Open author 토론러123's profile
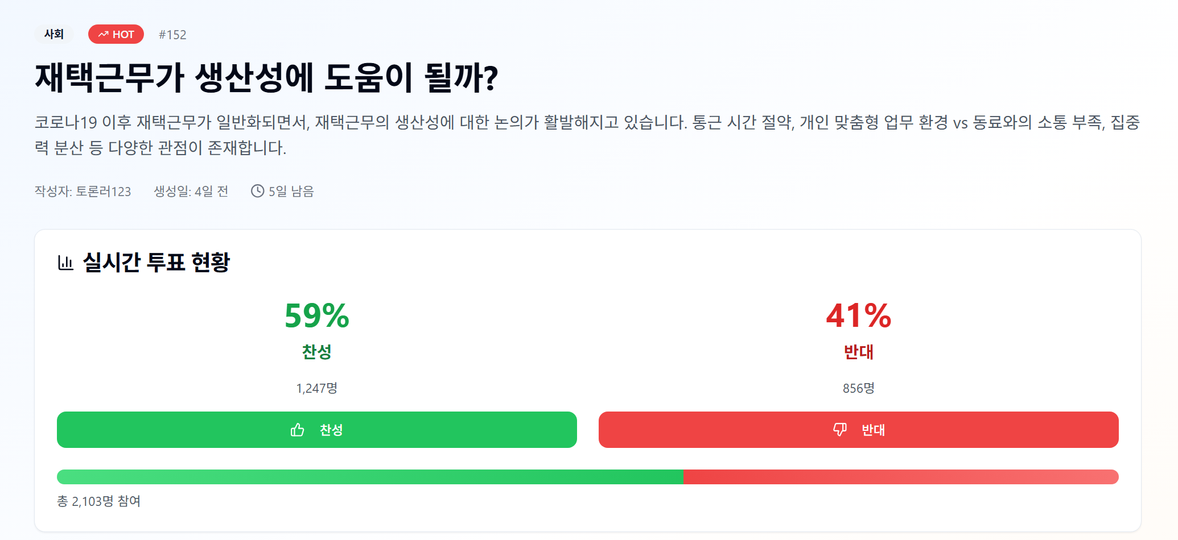Viewport: 1178px width, 540px height. click(x=103, y=192)
